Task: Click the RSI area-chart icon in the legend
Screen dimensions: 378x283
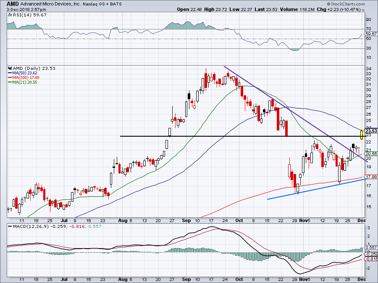Action: pos(10,15)
